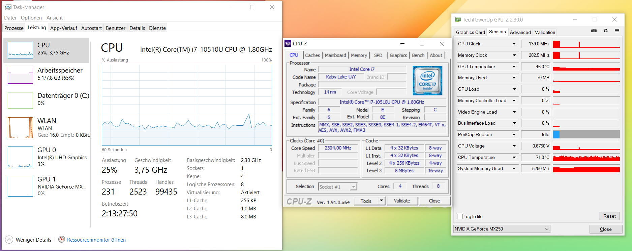Switch to the Benutzer tab
The image size is (632, 251).
click(x=116, y=28)
